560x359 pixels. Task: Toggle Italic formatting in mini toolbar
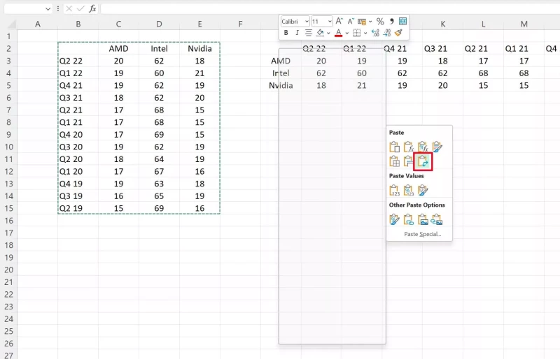297,32
